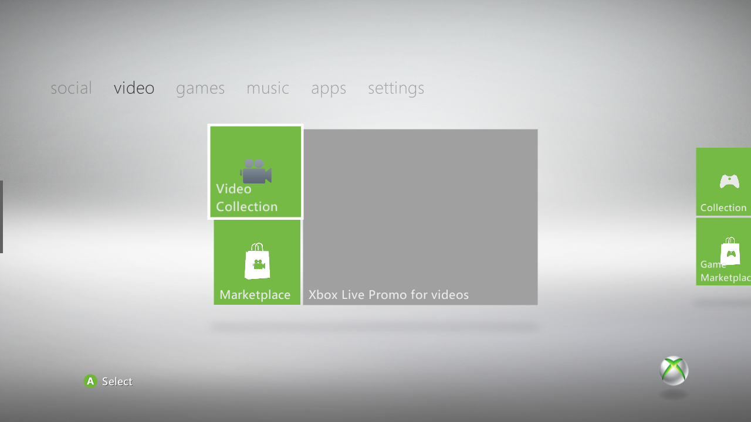
Task: Click the Xbox Guide orb logo
Action: (x=674, y=370)
